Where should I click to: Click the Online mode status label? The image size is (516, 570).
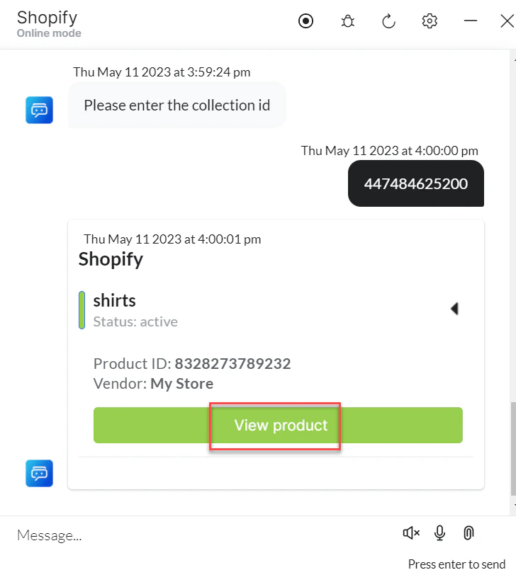pos(49,33)
